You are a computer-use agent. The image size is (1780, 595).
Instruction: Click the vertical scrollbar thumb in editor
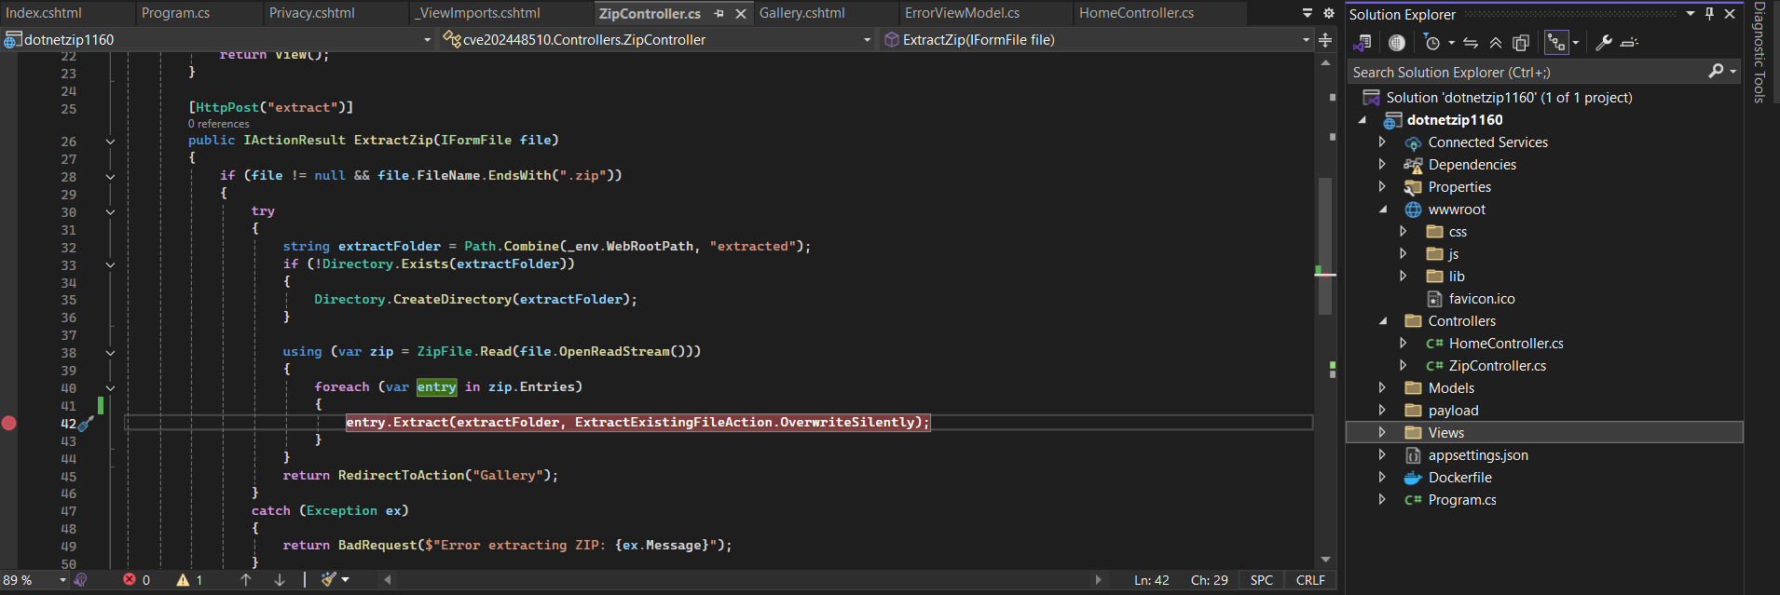[x=1325, y=247]
